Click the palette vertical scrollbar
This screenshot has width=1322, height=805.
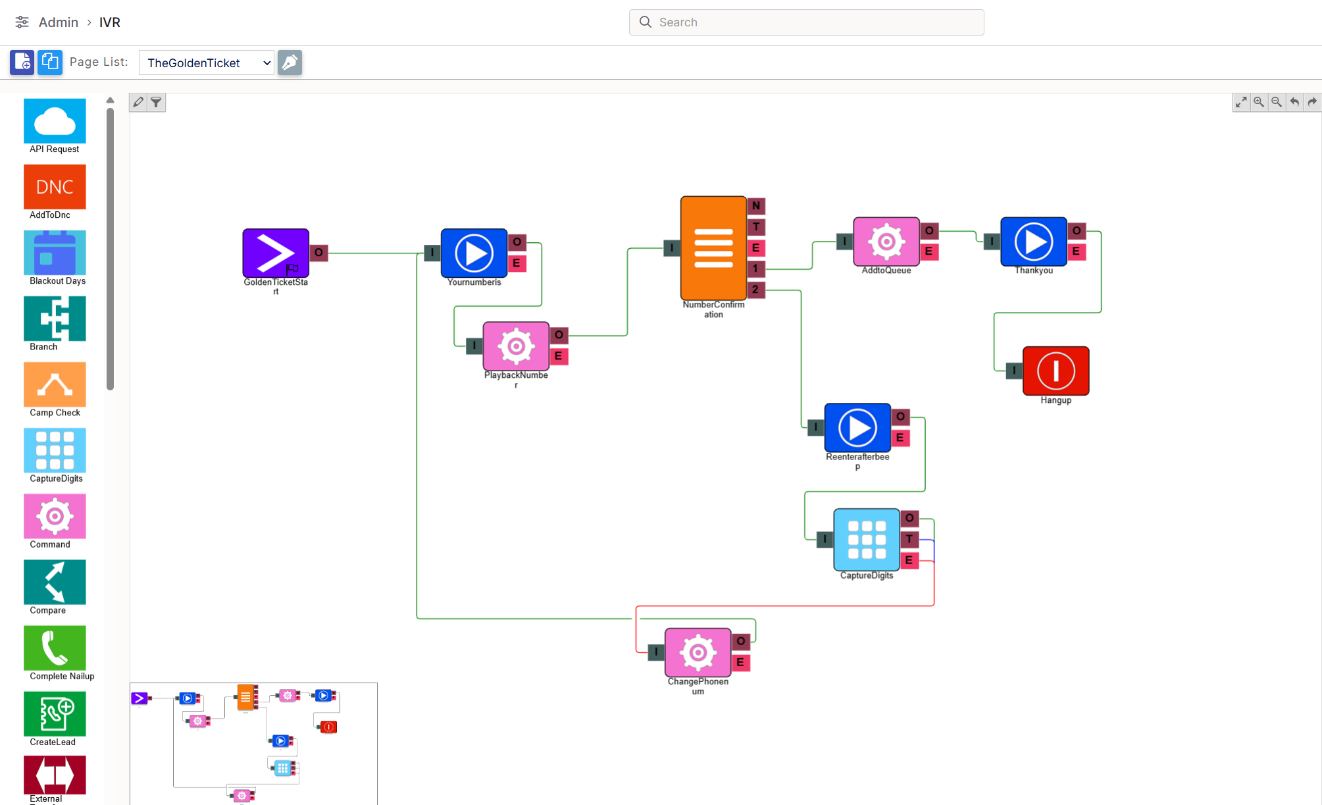(x=110, y=249)
